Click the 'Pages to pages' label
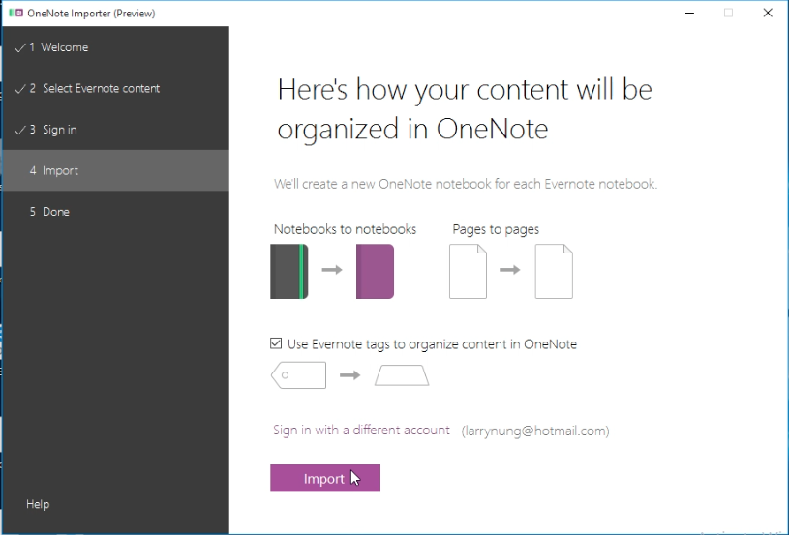 [x=496, y=230]
